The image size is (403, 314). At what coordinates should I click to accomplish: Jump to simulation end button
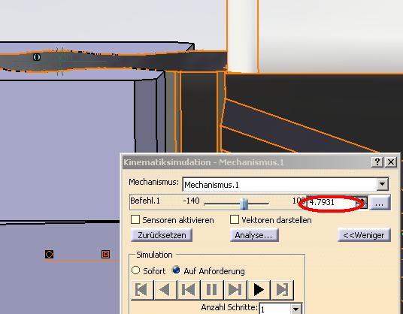coord(282,290)
